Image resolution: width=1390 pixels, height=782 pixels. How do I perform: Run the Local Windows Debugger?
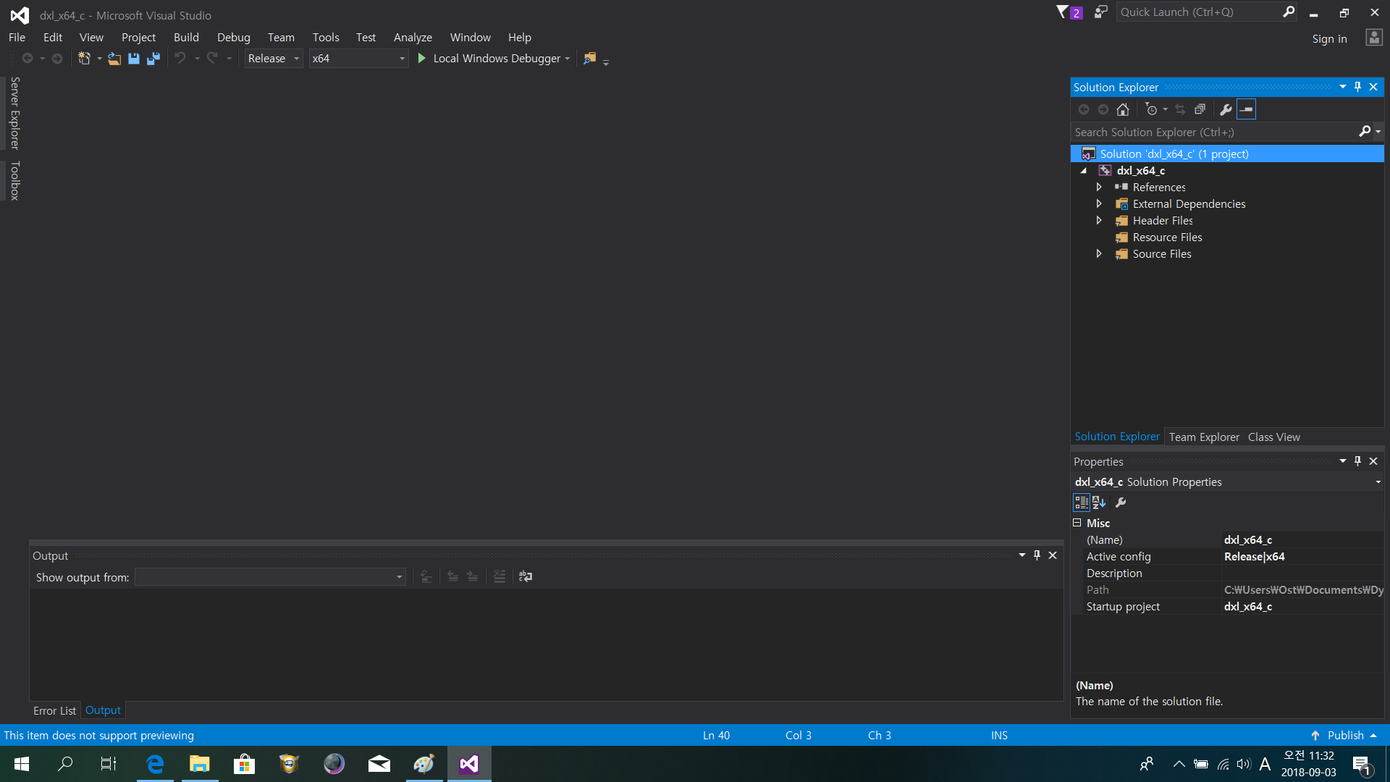(495, 59)
